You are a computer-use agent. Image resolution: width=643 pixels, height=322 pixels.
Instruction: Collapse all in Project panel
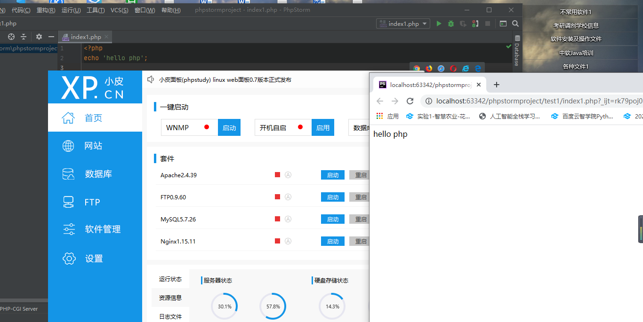[x=24, y=37]
